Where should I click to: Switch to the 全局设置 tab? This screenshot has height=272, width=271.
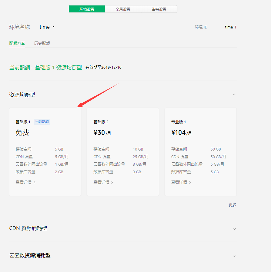click(123, 9)
